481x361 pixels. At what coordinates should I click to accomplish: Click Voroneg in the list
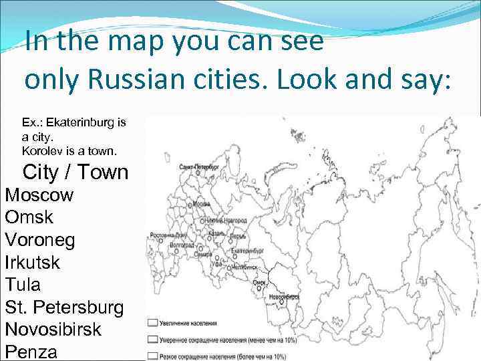[40, 241]
